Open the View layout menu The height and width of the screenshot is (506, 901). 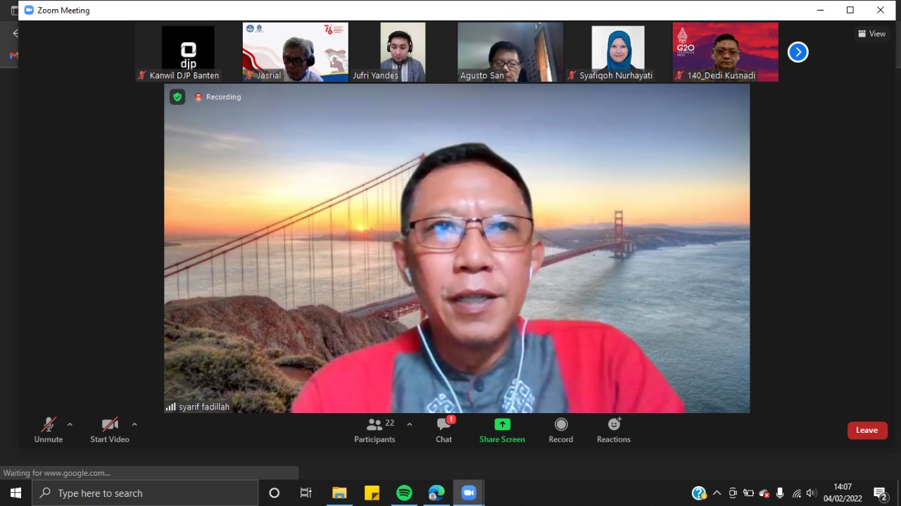click(871, 34)
